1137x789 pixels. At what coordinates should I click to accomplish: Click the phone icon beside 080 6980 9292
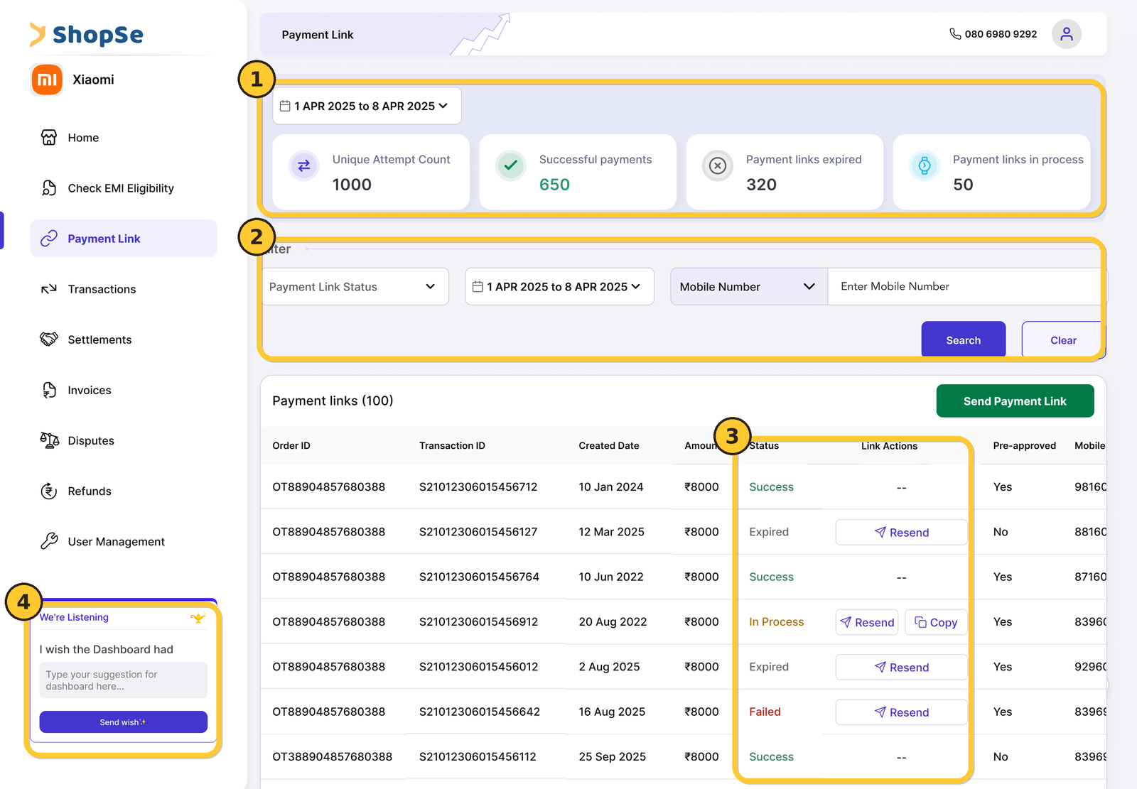[x=955, y=34]
